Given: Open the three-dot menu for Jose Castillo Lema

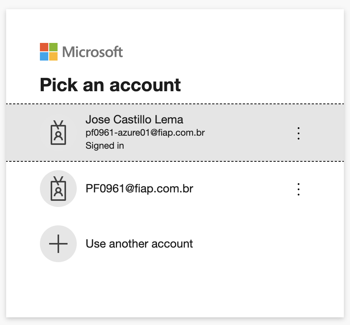Looking at the screenshot, I should click(298, 133).
